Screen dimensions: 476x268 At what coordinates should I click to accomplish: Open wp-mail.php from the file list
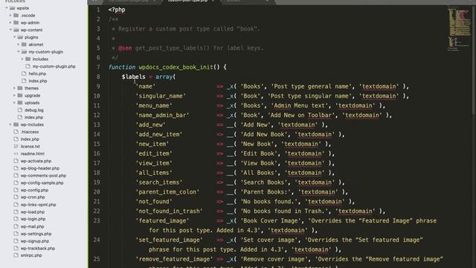[33, 226]
